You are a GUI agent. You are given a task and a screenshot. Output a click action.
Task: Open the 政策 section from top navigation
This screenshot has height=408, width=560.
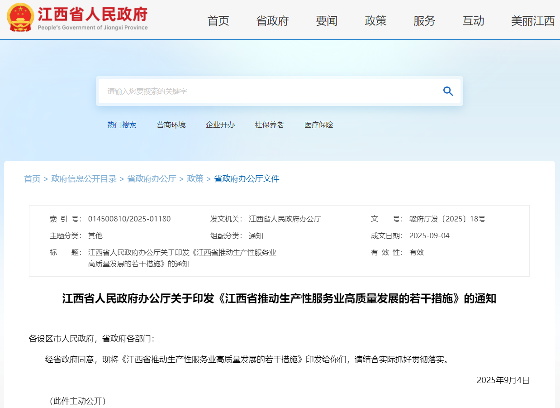(375, 21)
